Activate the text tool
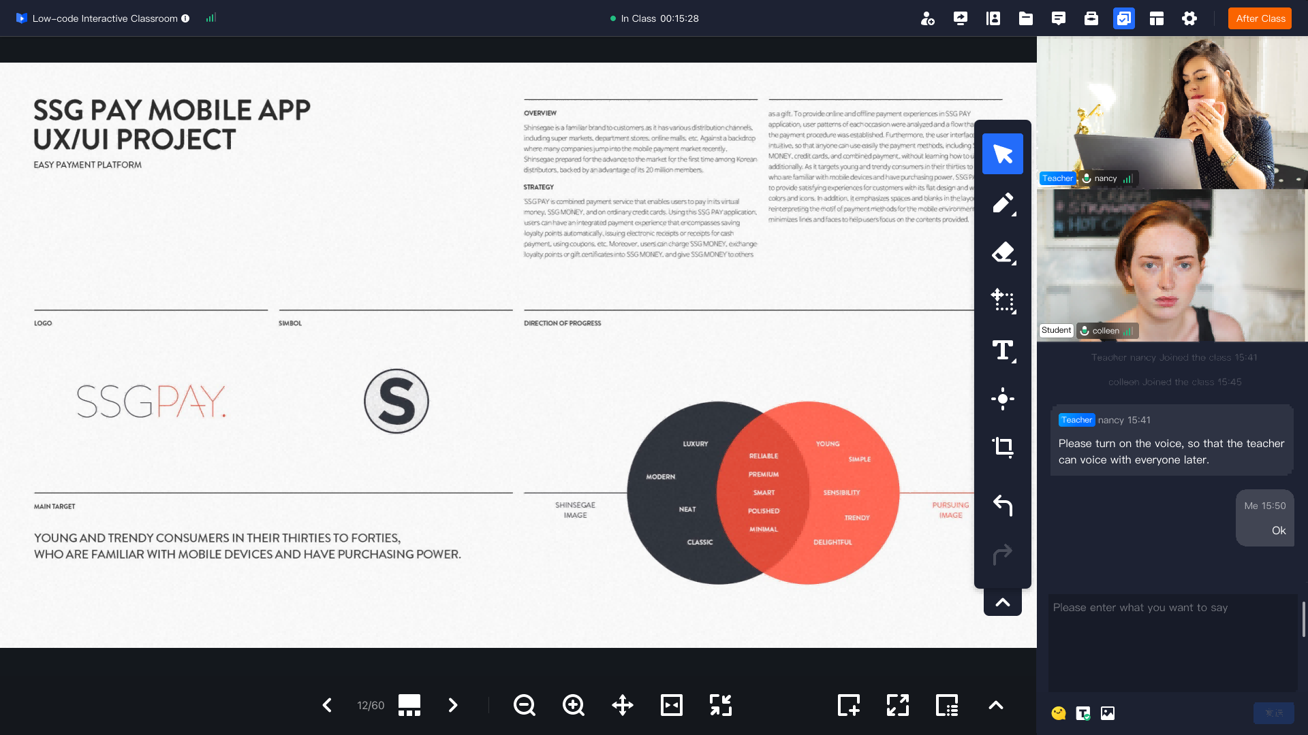 click(x=1003, y=350)
